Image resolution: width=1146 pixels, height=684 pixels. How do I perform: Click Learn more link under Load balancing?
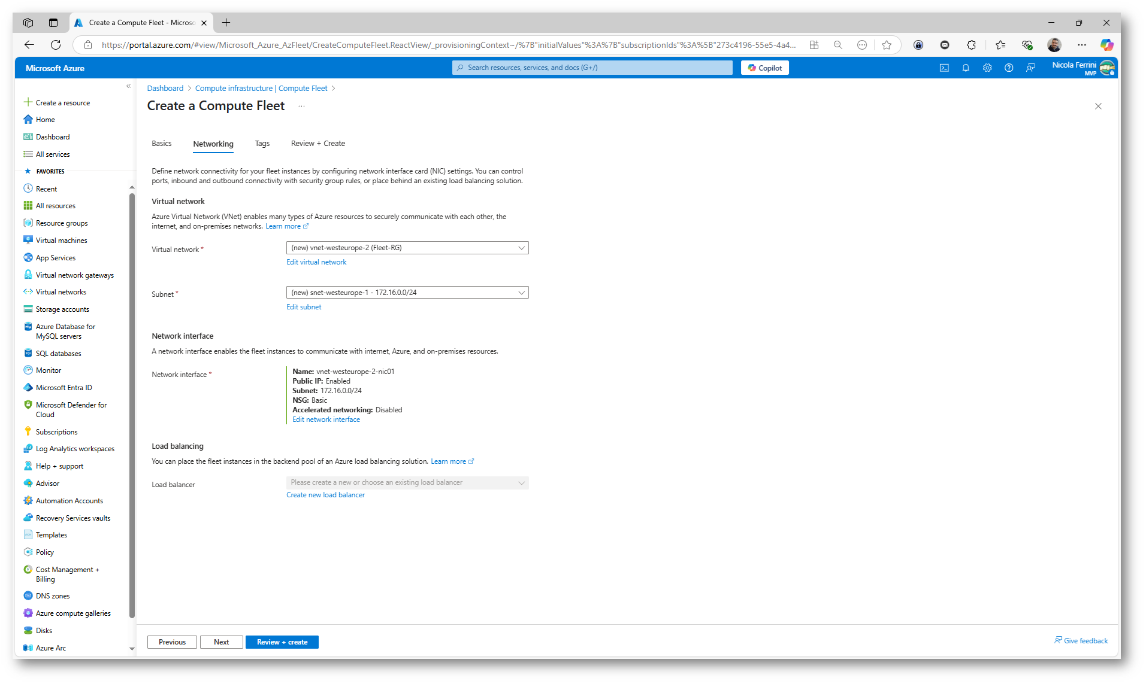click(x=452, y=461)
